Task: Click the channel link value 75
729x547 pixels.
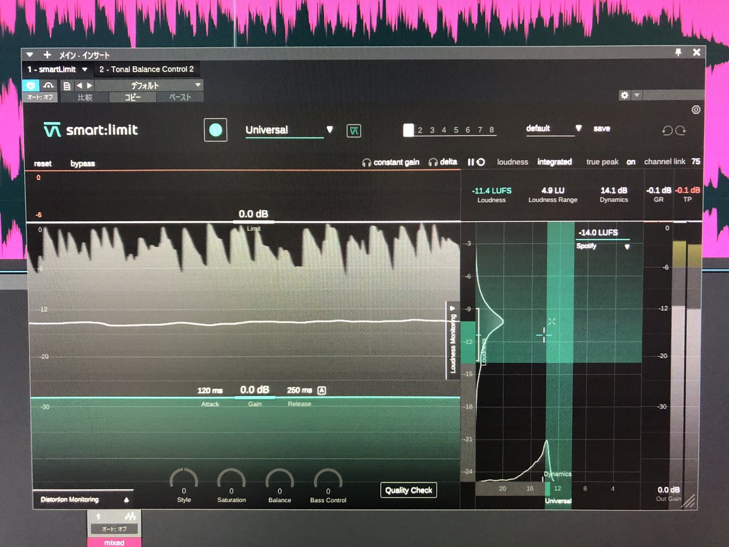Action: coord(696,162)
